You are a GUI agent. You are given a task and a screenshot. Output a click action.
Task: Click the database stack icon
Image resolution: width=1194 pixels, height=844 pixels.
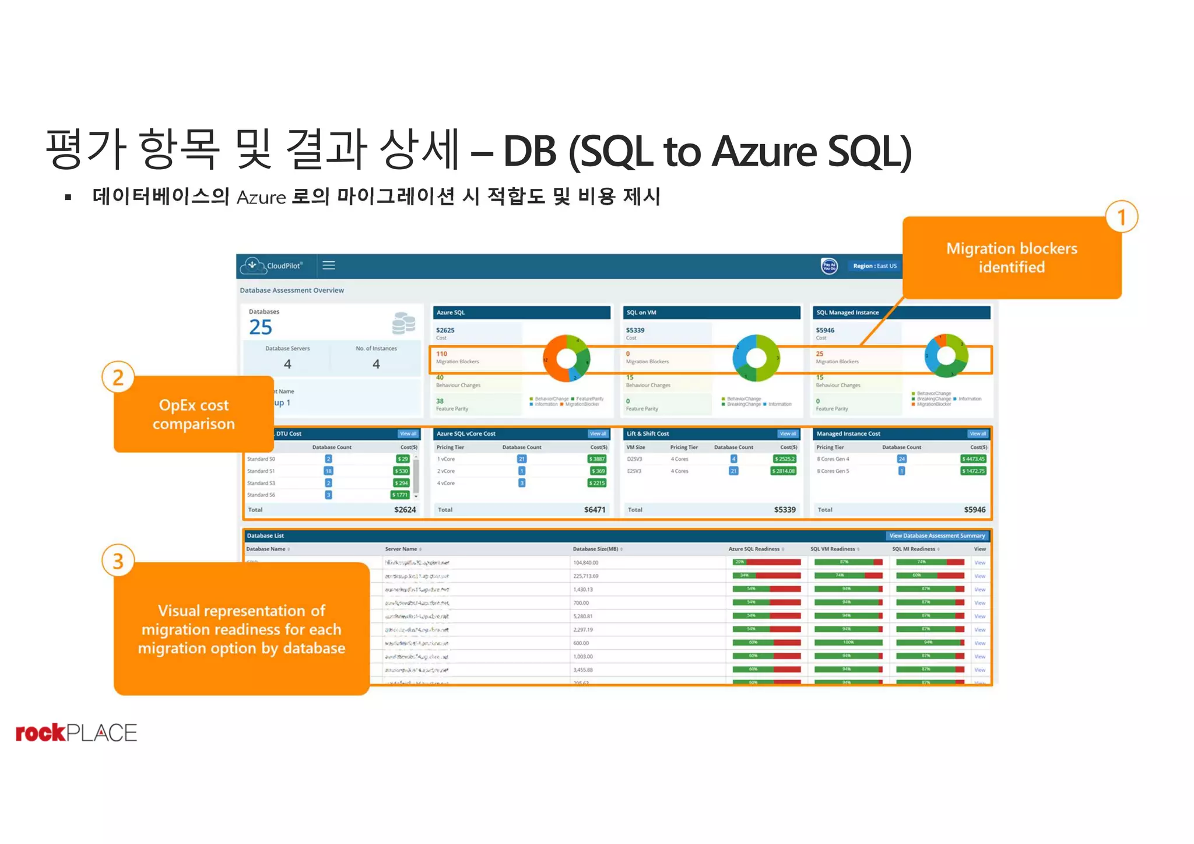(403, 323)
